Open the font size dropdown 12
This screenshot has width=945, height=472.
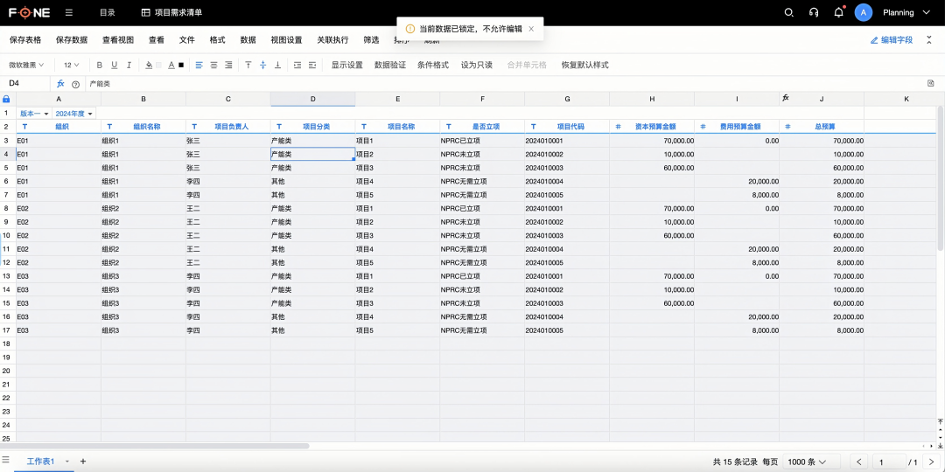click(x=72, y=65)
